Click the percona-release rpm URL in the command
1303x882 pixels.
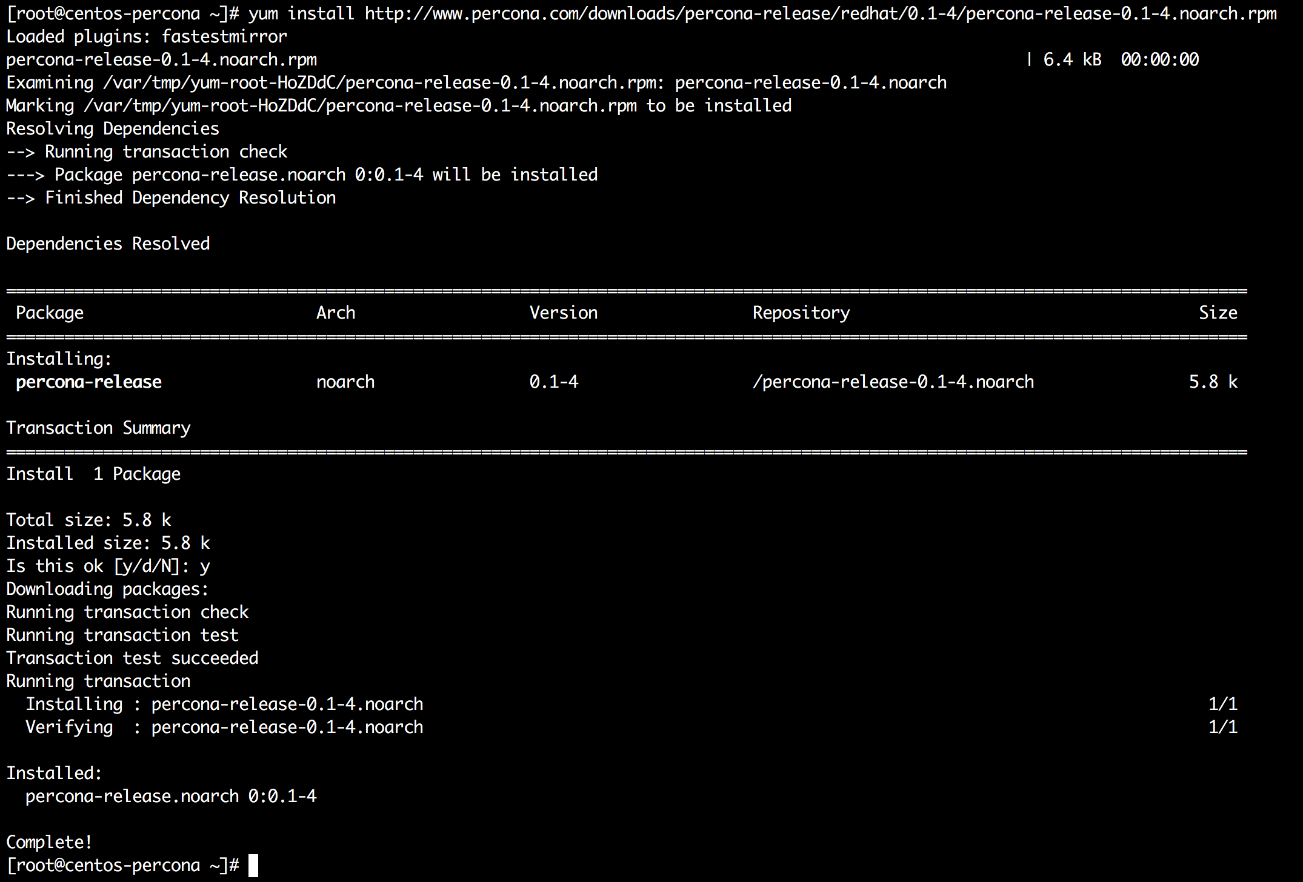[821, 13]
